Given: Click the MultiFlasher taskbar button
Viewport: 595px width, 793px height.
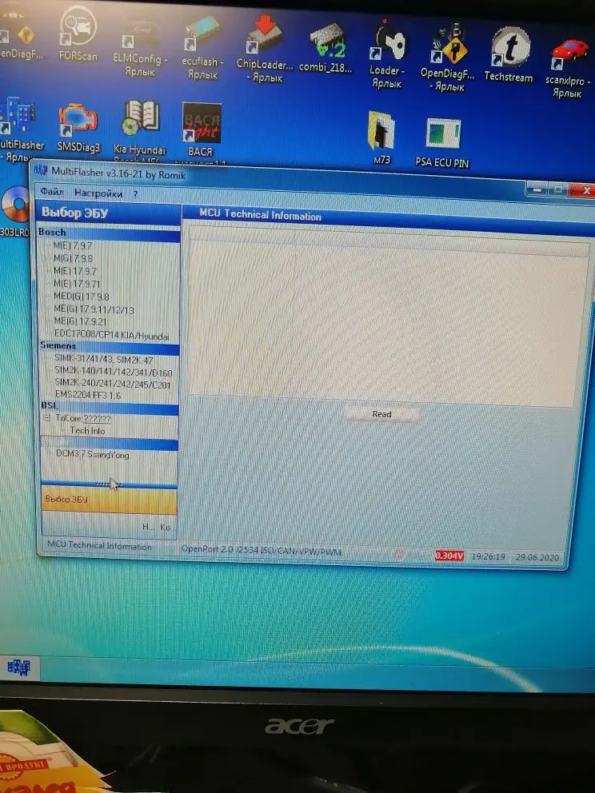Looking at the screenshot, I should point(19,667).
